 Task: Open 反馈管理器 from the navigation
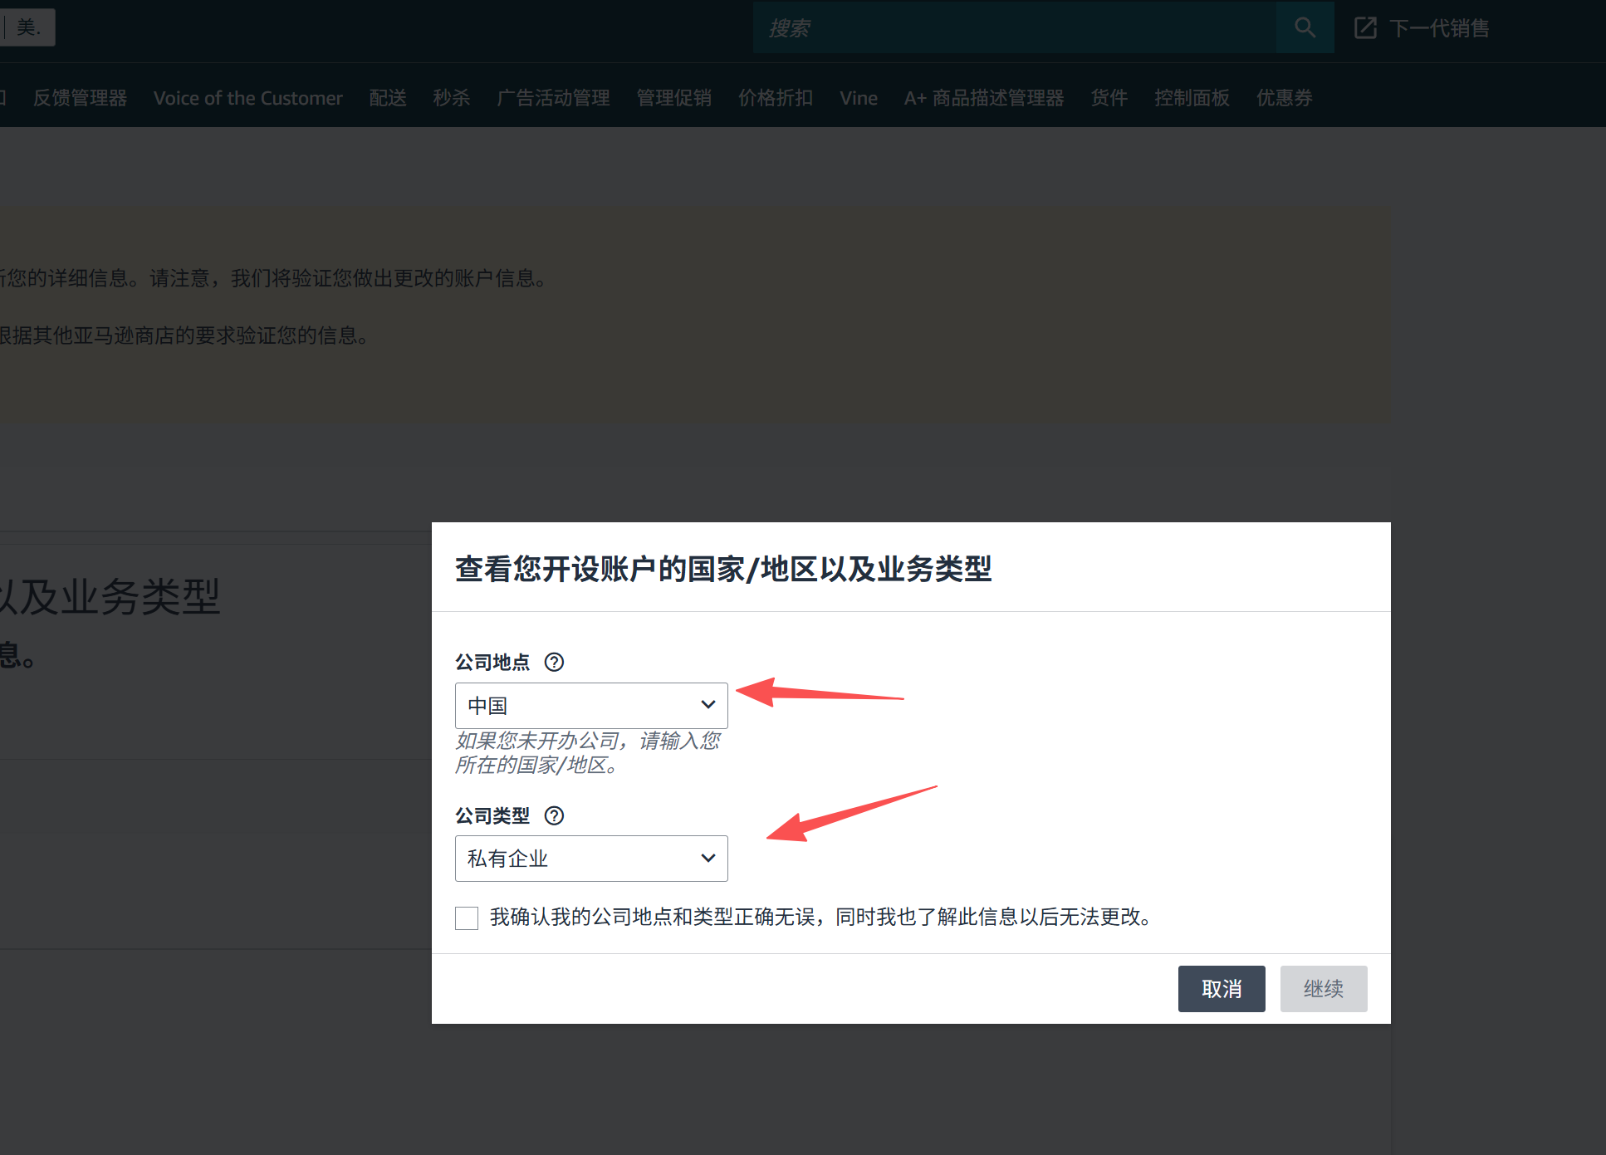point(80,98)
